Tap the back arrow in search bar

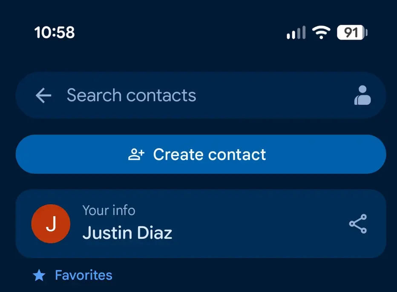click(x=43, y=95)
